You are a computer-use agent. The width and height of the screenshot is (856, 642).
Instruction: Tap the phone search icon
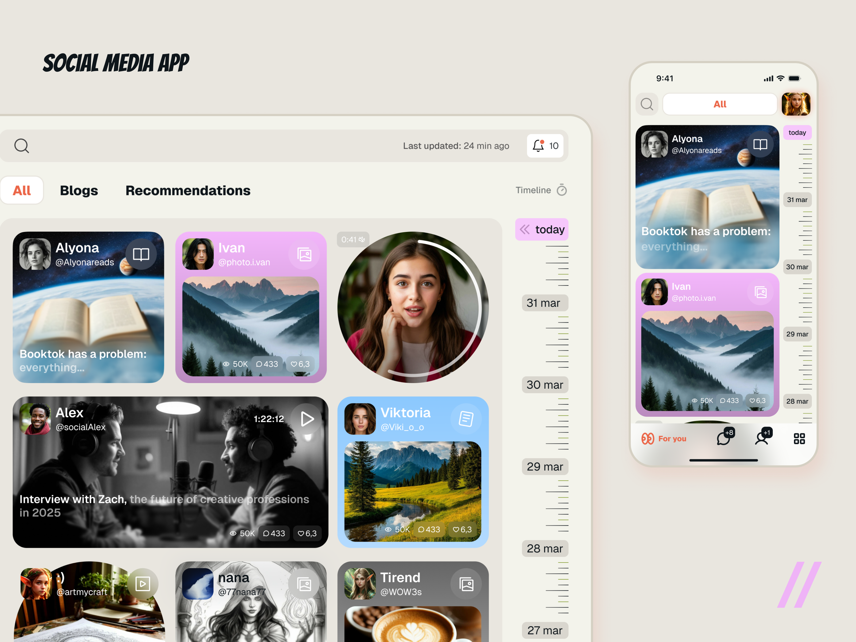pos(647,104)
